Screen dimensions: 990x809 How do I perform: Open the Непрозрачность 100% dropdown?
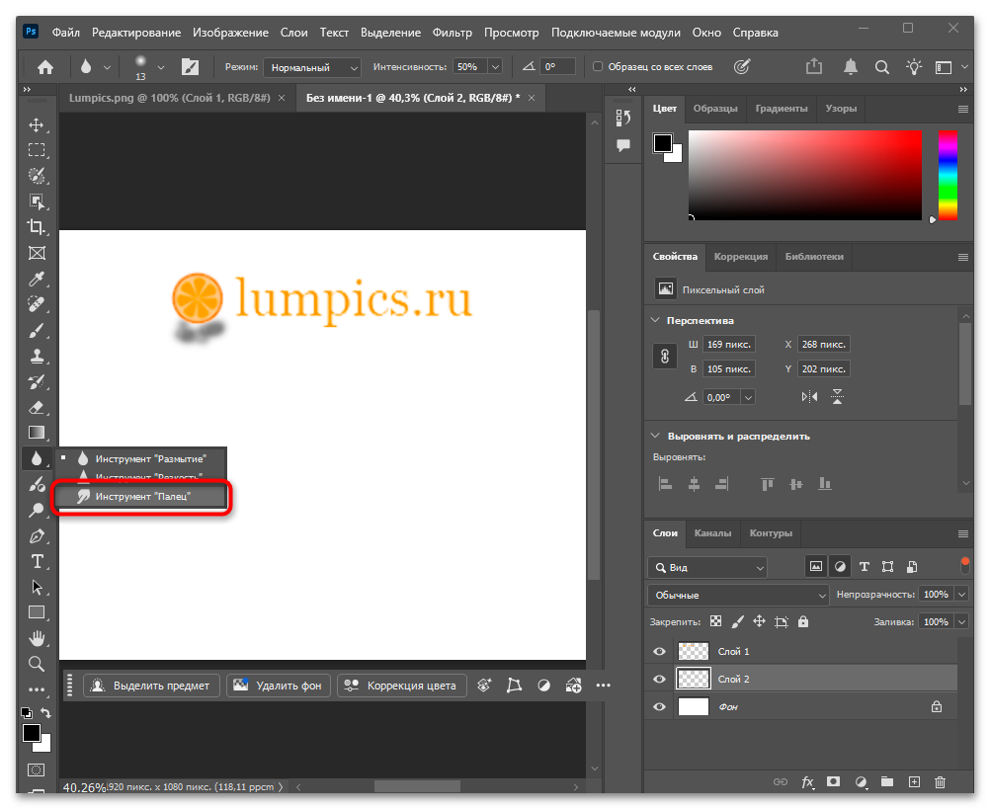click(961, 595)
